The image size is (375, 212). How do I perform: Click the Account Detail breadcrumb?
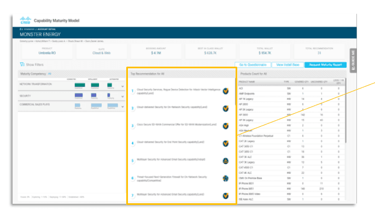point(46,29)
